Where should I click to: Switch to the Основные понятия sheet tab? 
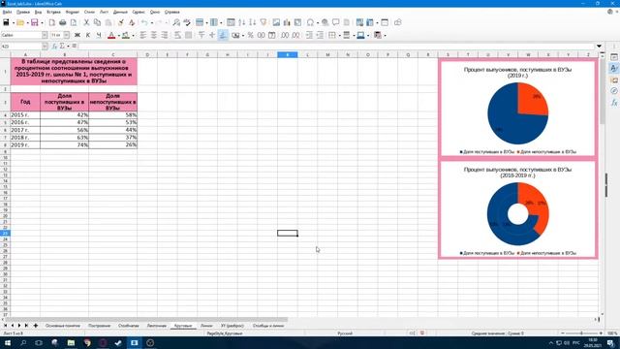pyautogui.click(x=62, y=326)
